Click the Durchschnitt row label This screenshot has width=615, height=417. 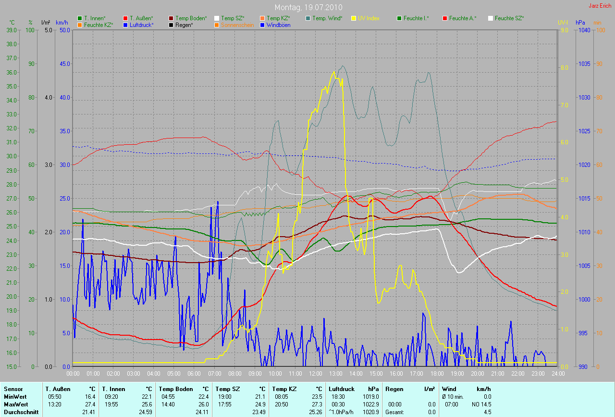21,413
